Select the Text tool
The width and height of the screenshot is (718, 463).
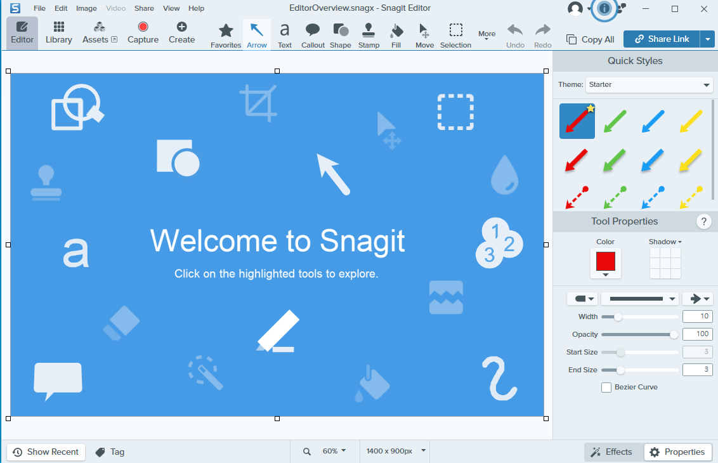(284, 35)
